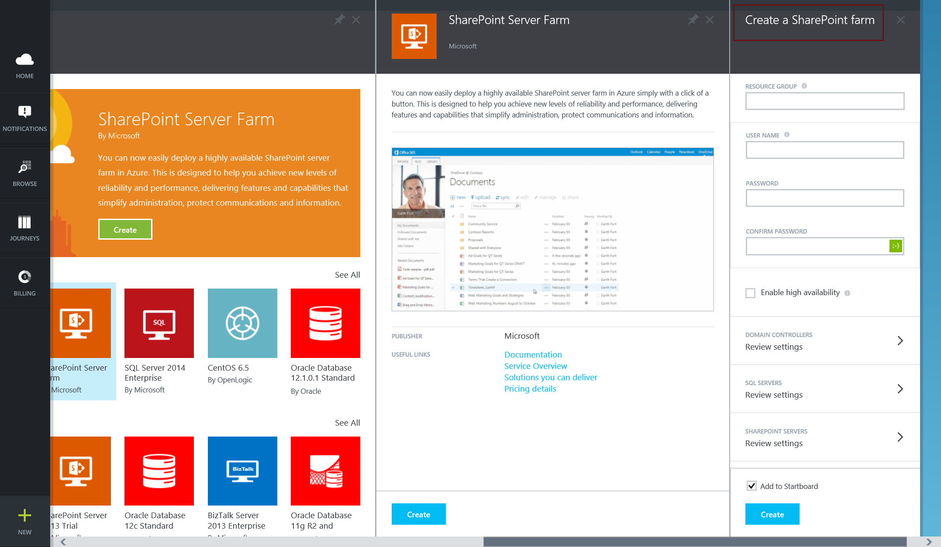
Task: Select the BizTalk Server 2013 Enterprise tile
Action: (242, 485)
